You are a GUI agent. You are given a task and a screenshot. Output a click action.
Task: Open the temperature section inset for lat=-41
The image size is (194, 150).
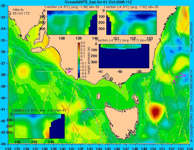tap(39, 126)
